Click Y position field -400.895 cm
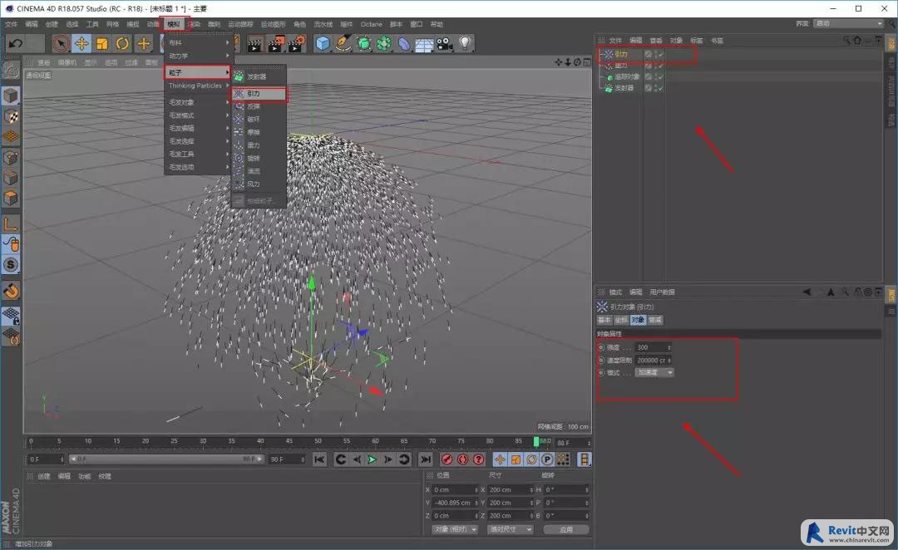The width and height of the screenshot is (898, 550). coord(455,503)
